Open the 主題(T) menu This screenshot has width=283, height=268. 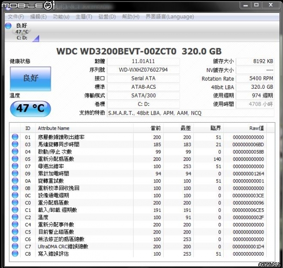point(84,17)
